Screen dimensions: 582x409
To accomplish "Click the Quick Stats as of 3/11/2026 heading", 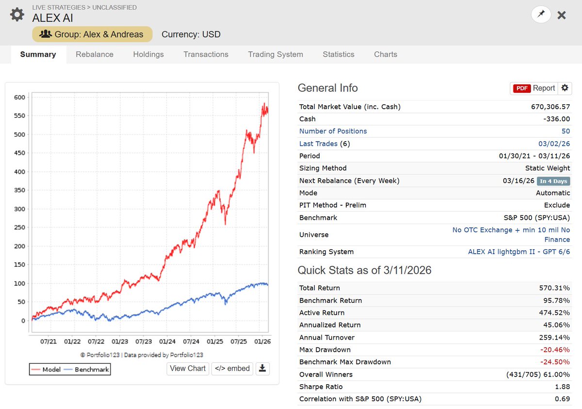I will [x=364, y=270].
